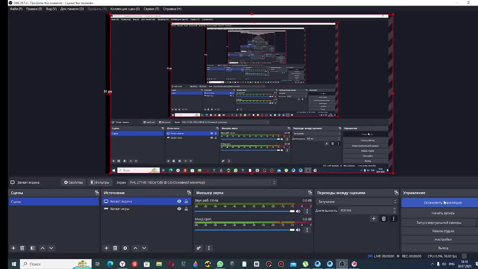Add a new scene with plus icon
The height and width of the screenshot is (269, 478).
[13, 248]
